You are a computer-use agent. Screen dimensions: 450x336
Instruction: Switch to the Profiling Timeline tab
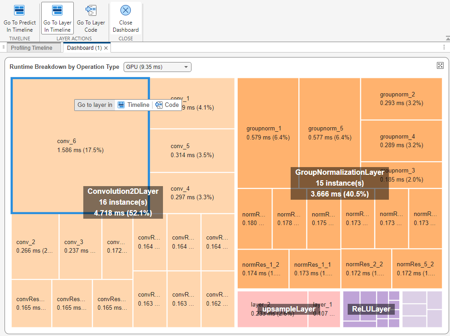pyautogui.click(x=32, y=48)
